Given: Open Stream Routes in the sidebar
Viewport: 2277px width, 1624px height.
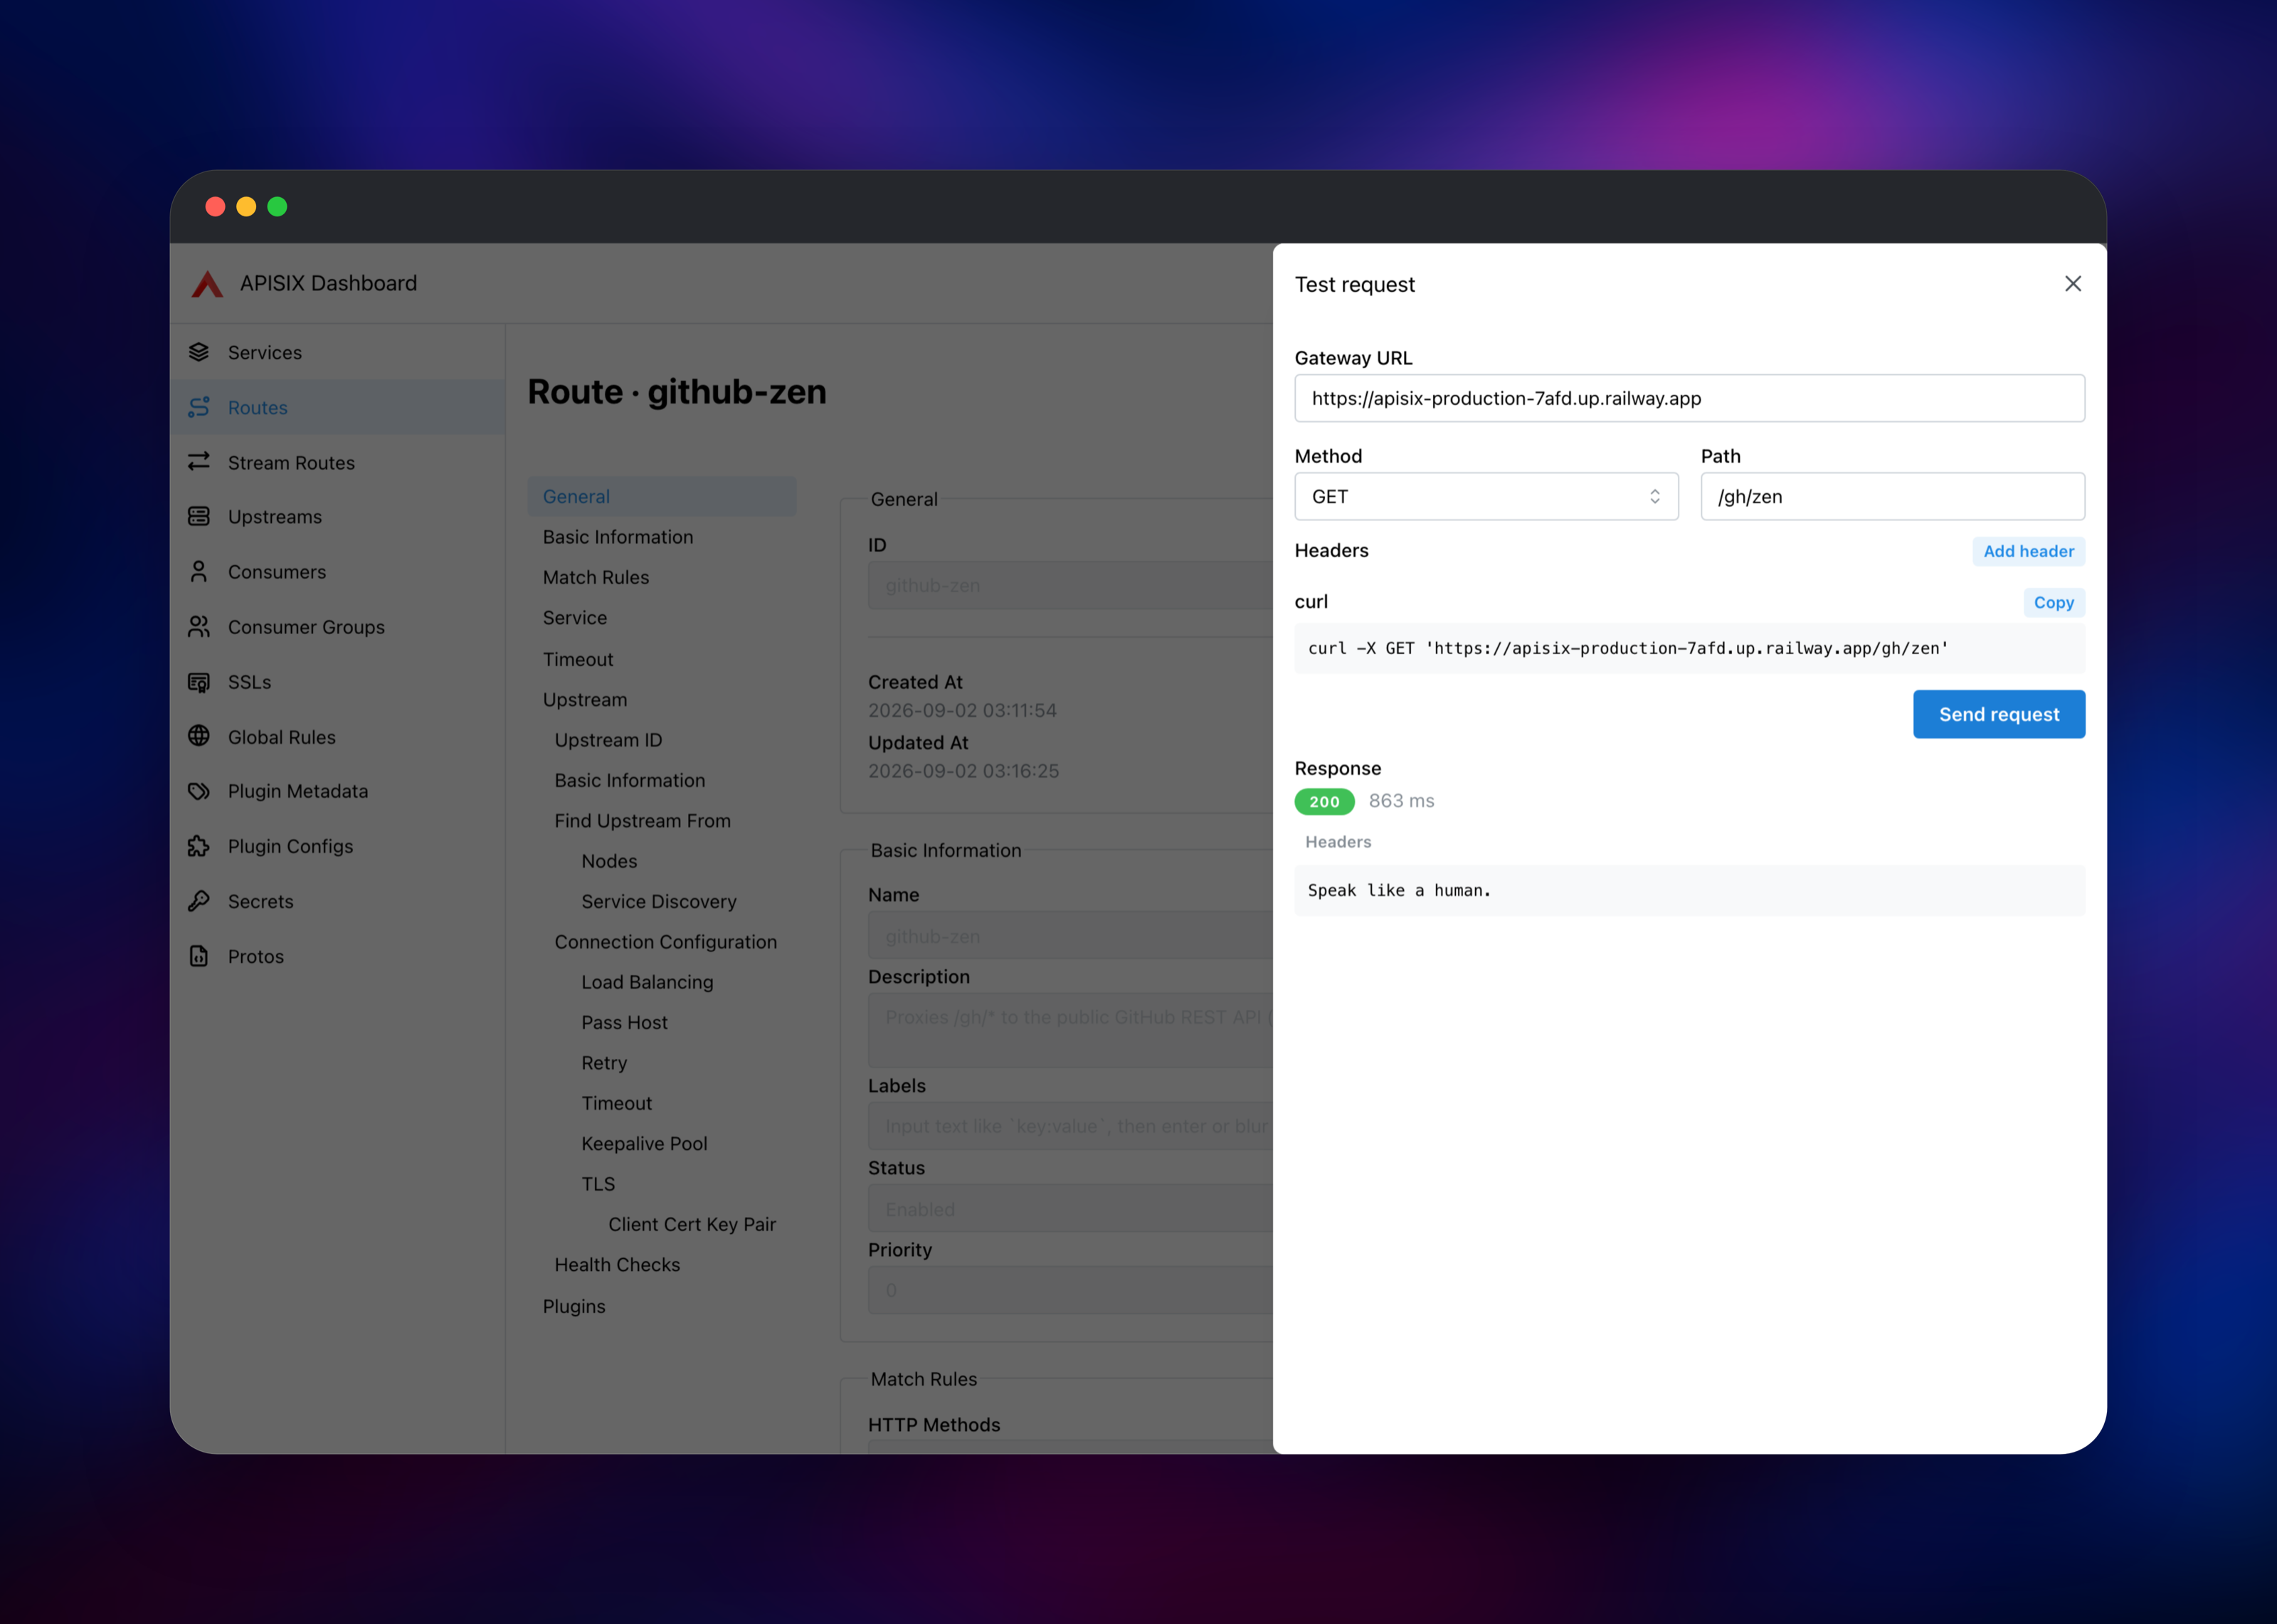Looking at the screenshot, I should point(338,462).
